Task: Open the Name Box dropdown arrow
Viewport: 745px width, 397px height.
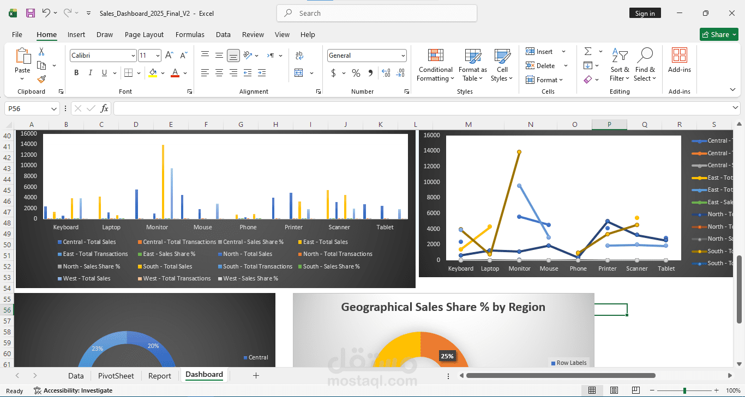Action: (x=53, y=109)
